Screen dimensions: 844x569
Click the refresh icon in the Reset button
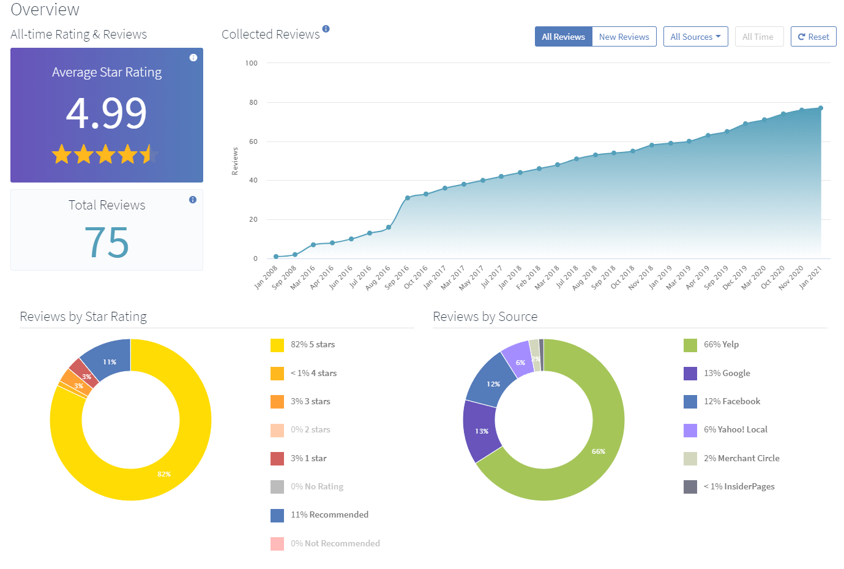(x=801, y=37)
